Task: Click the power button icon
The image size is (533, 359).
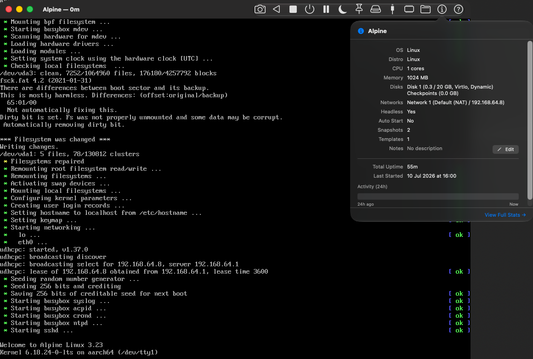Action: 310,9
